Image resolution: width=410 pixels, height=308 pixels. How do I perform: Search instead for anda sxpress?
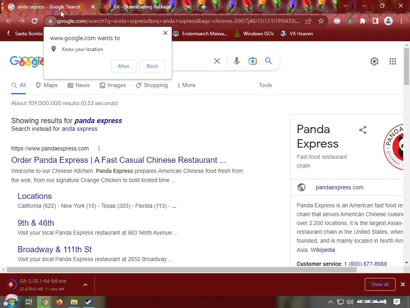(80, 129)
